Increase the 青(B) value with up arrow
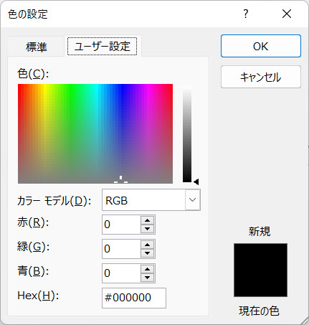 (147, 269)
